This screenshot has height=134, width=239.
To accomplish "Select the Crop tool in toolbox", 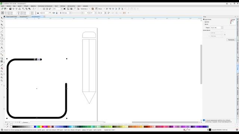I will point(1,25).
